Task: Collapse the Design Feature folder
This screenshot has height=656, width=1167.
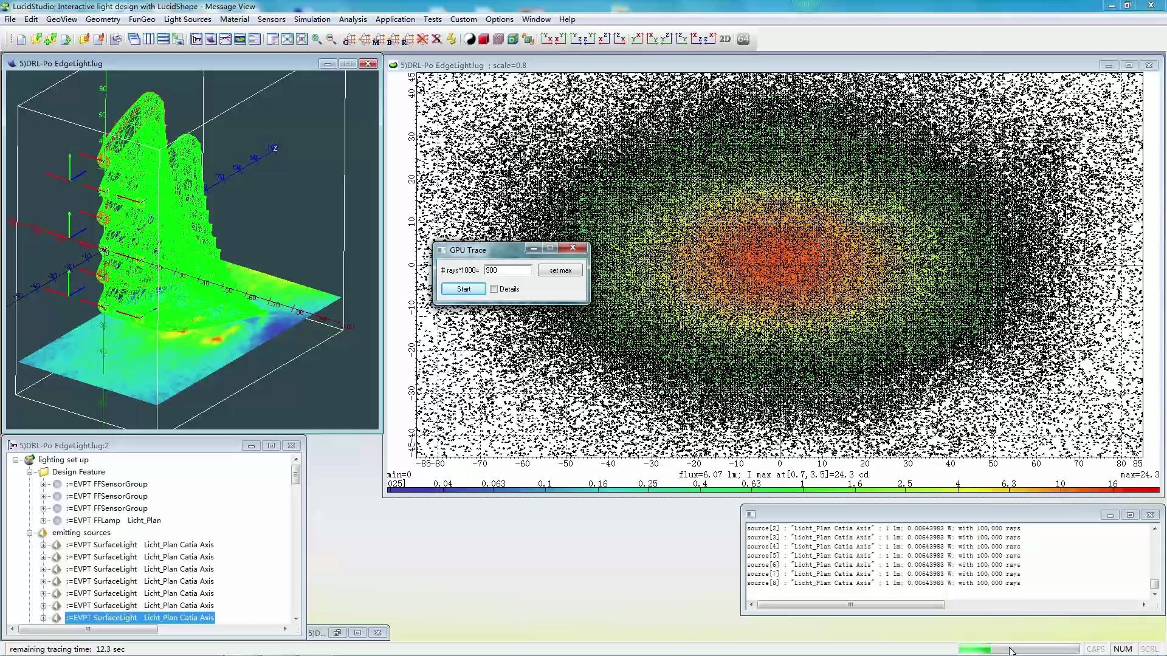Action: coord(29,472)
